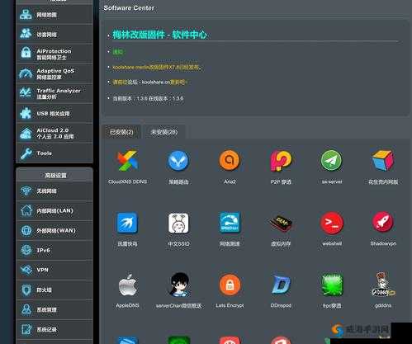Open the 花生壳内网版 cube icon
Viewport: 412px width, 344px height.
tap(383, 160)
